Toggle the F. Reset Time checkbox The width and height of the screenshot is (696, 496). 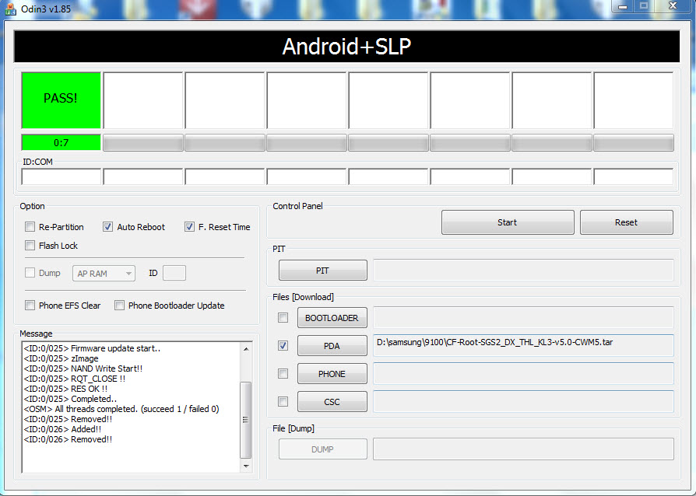pos(189,227)
